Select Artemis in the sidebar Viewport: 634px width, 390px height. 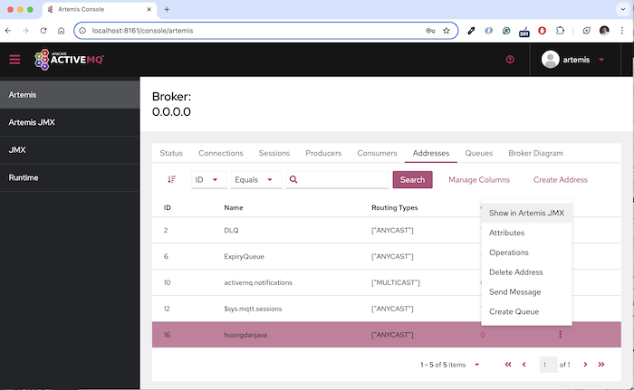(70, 95)
